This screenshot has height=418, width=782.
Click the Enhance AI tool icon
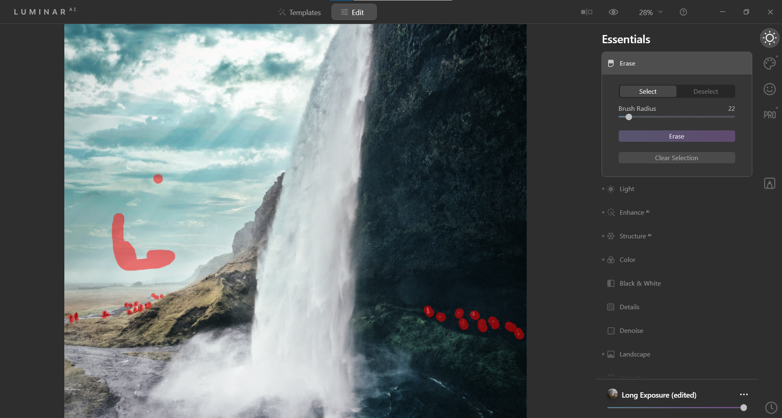click(611, 213)
